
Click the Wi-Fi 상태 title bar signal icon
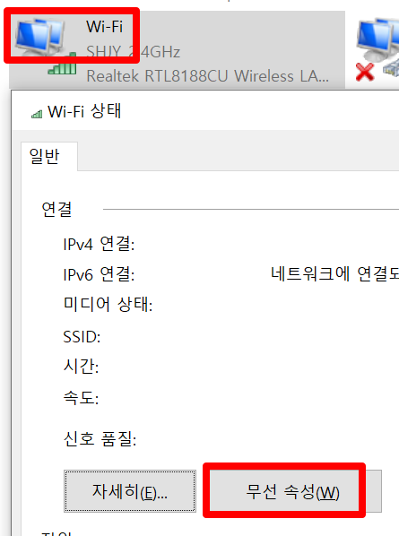click(x=37, y=114)
